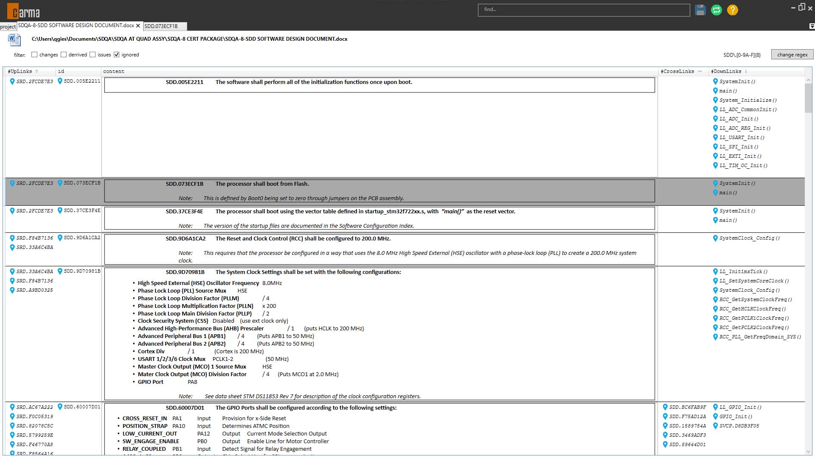Viewport: 815px width, 458px height.
Task: Open uplink SRD.82078C5C
Action: [x=35, y=426]
